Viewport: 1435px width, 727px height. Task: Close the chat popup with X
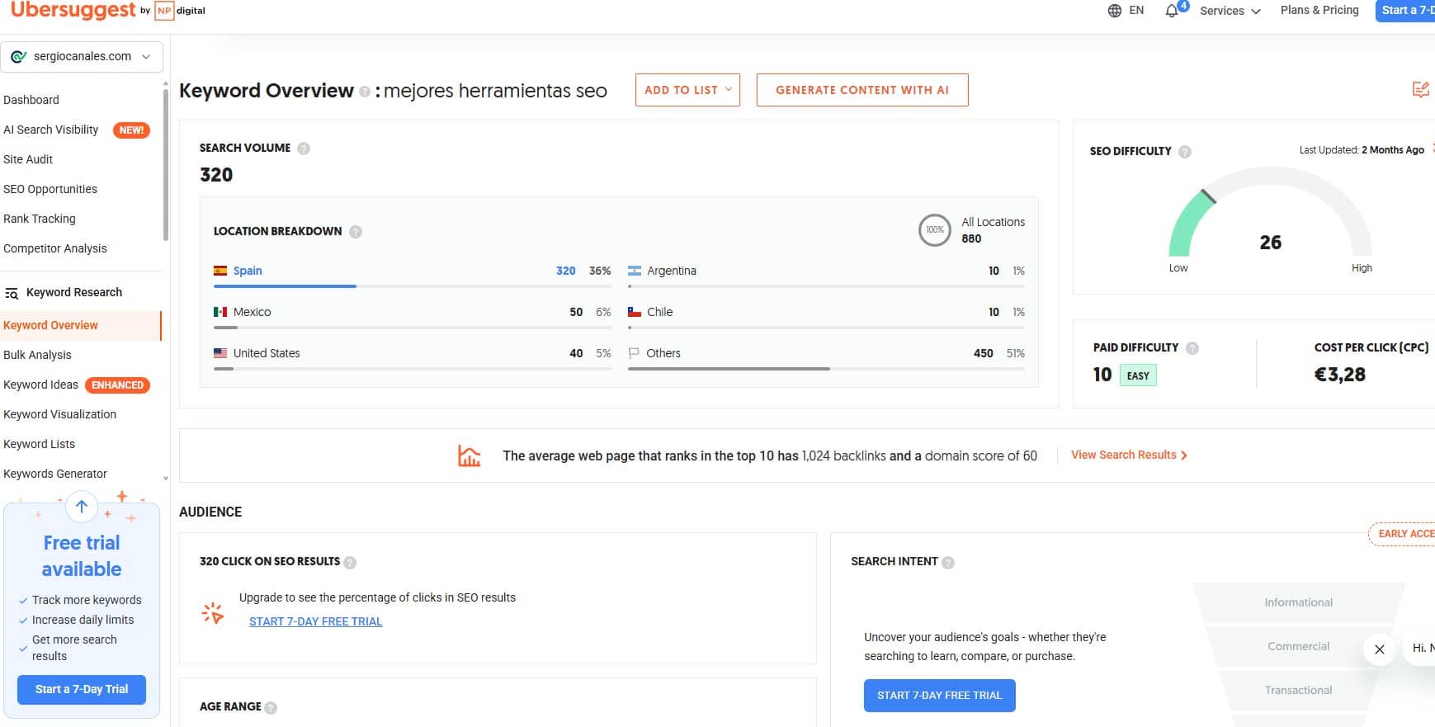click(1380, 649)
